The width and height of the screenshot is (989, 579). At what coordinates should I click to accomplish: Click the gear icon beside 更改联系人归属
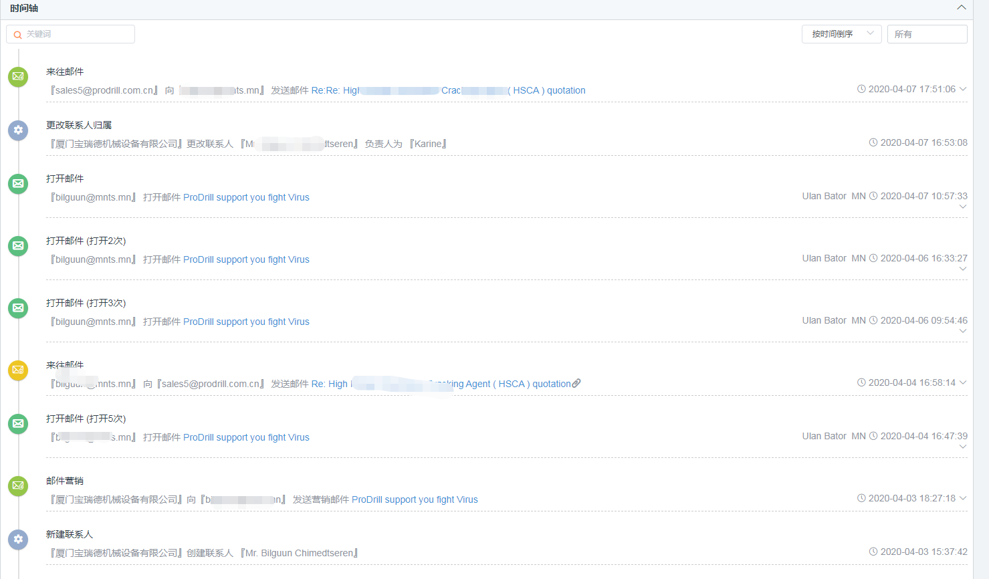coord(18,130)
